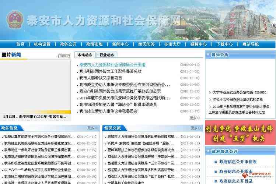Open 肥城市人力资源社会保障局启动劳动保障监察 article
276x184 pixels.
click(143, 137)
